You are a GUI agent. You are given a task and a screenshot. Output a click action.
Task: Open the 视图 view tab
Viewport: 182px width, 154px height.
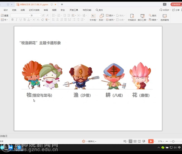coord(54,10)
